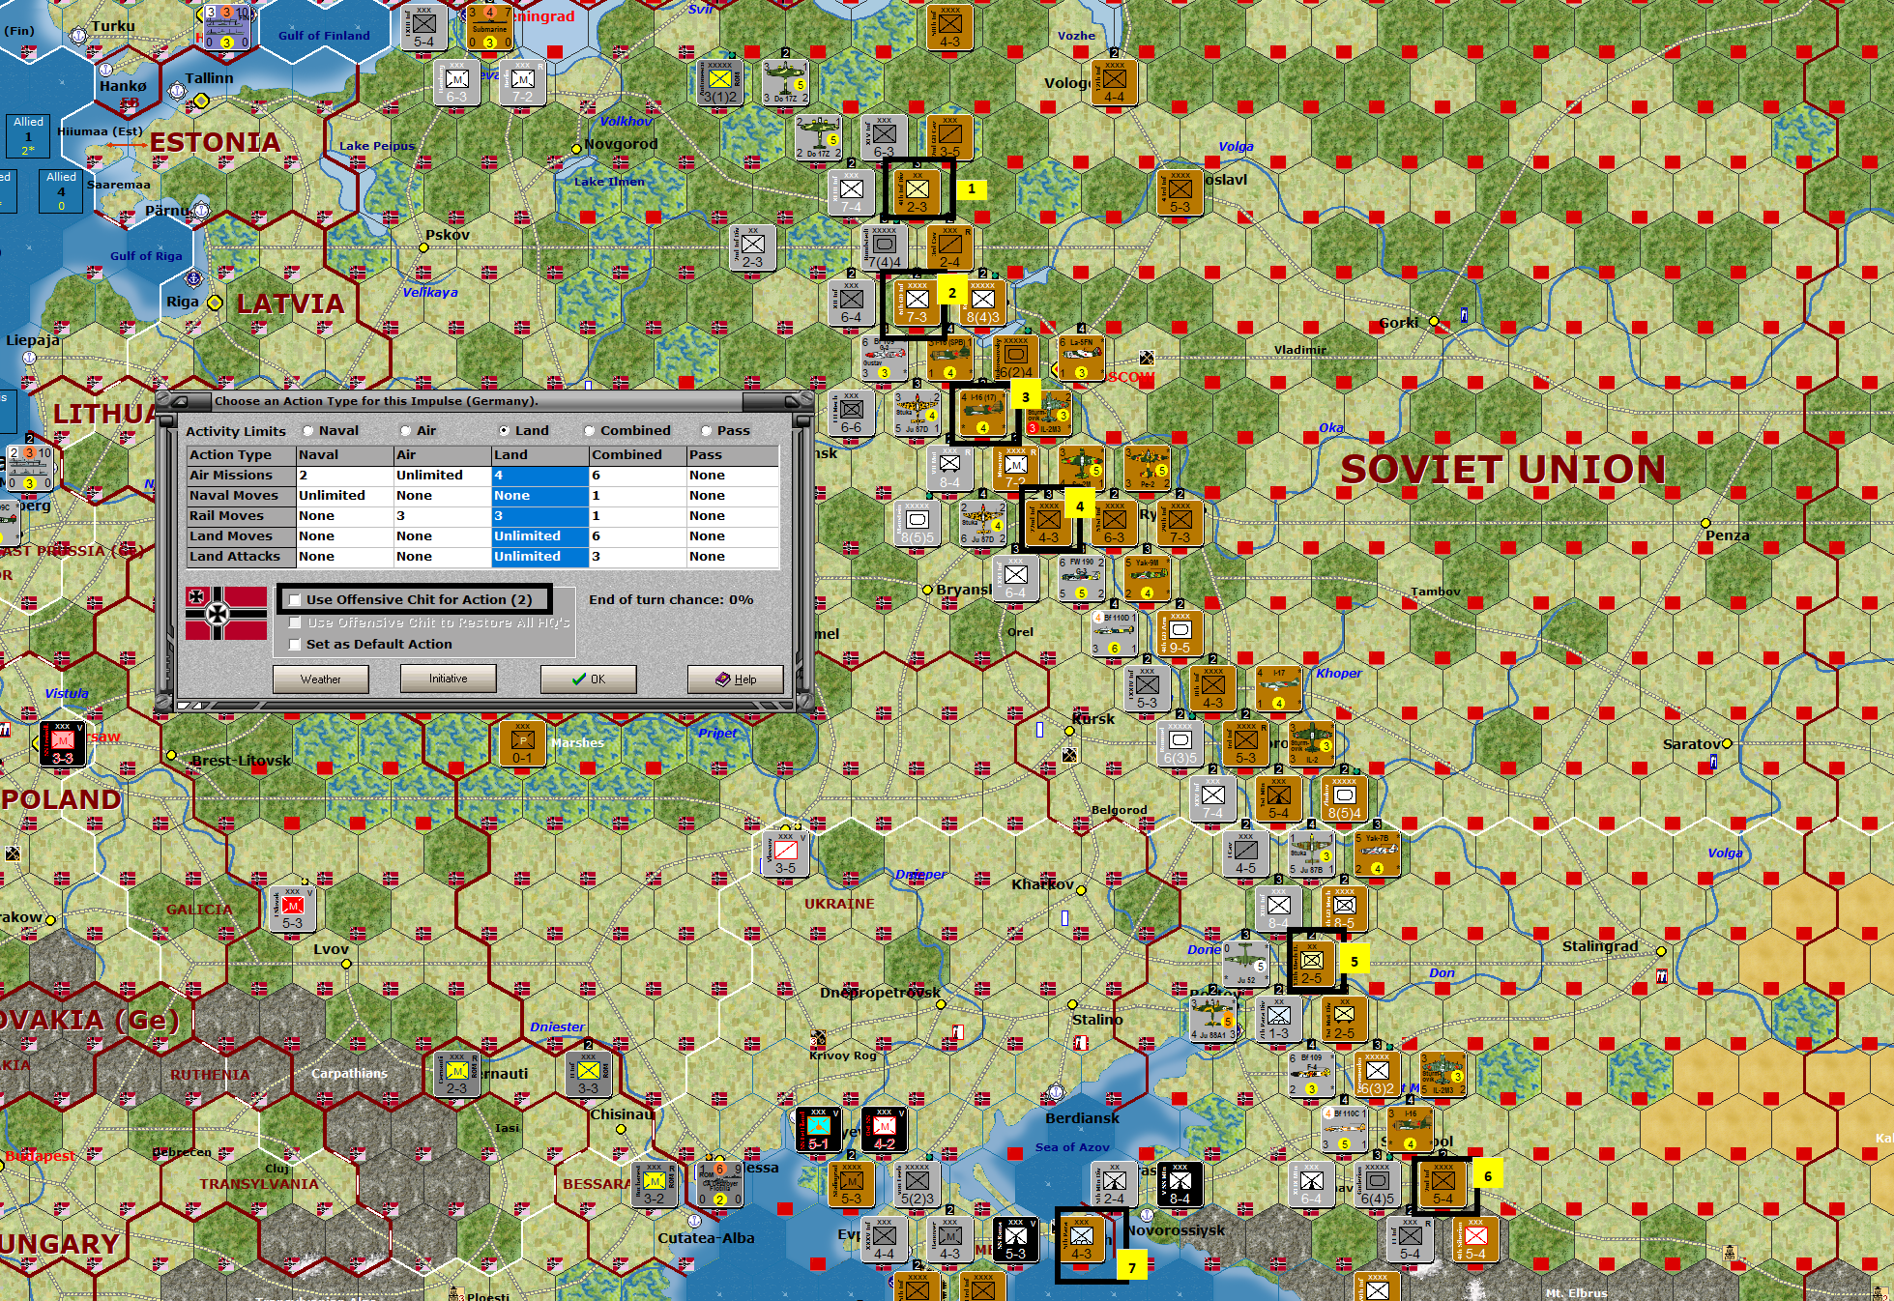Image resolution: width=1894 pixels, height=1301 pixels.
Task: Click the Tallinn port anchor symbol
Action: [x=177, y=91]
